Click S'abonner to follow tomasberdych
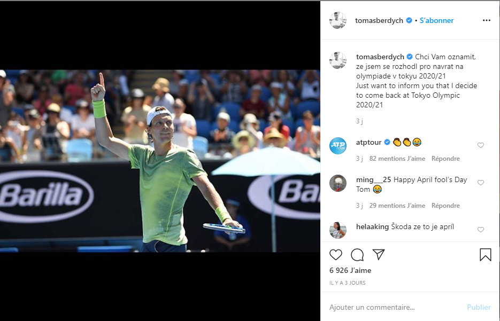This screenshot has height=321, width=500. click(x=436, y=20)
